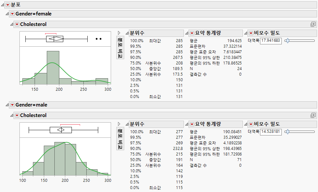Click the star report icon in male Cholesterol header

click(313, 114)
